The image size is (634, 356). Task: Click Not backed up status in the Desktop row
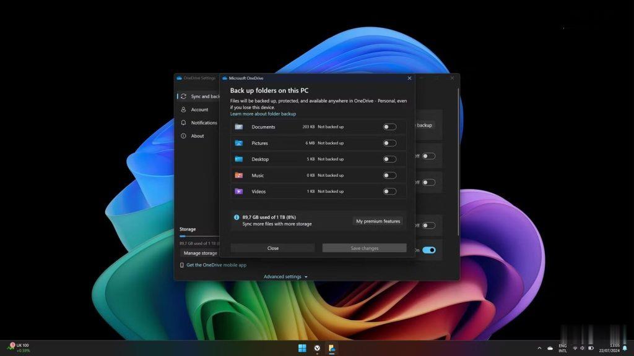[331, 159]
